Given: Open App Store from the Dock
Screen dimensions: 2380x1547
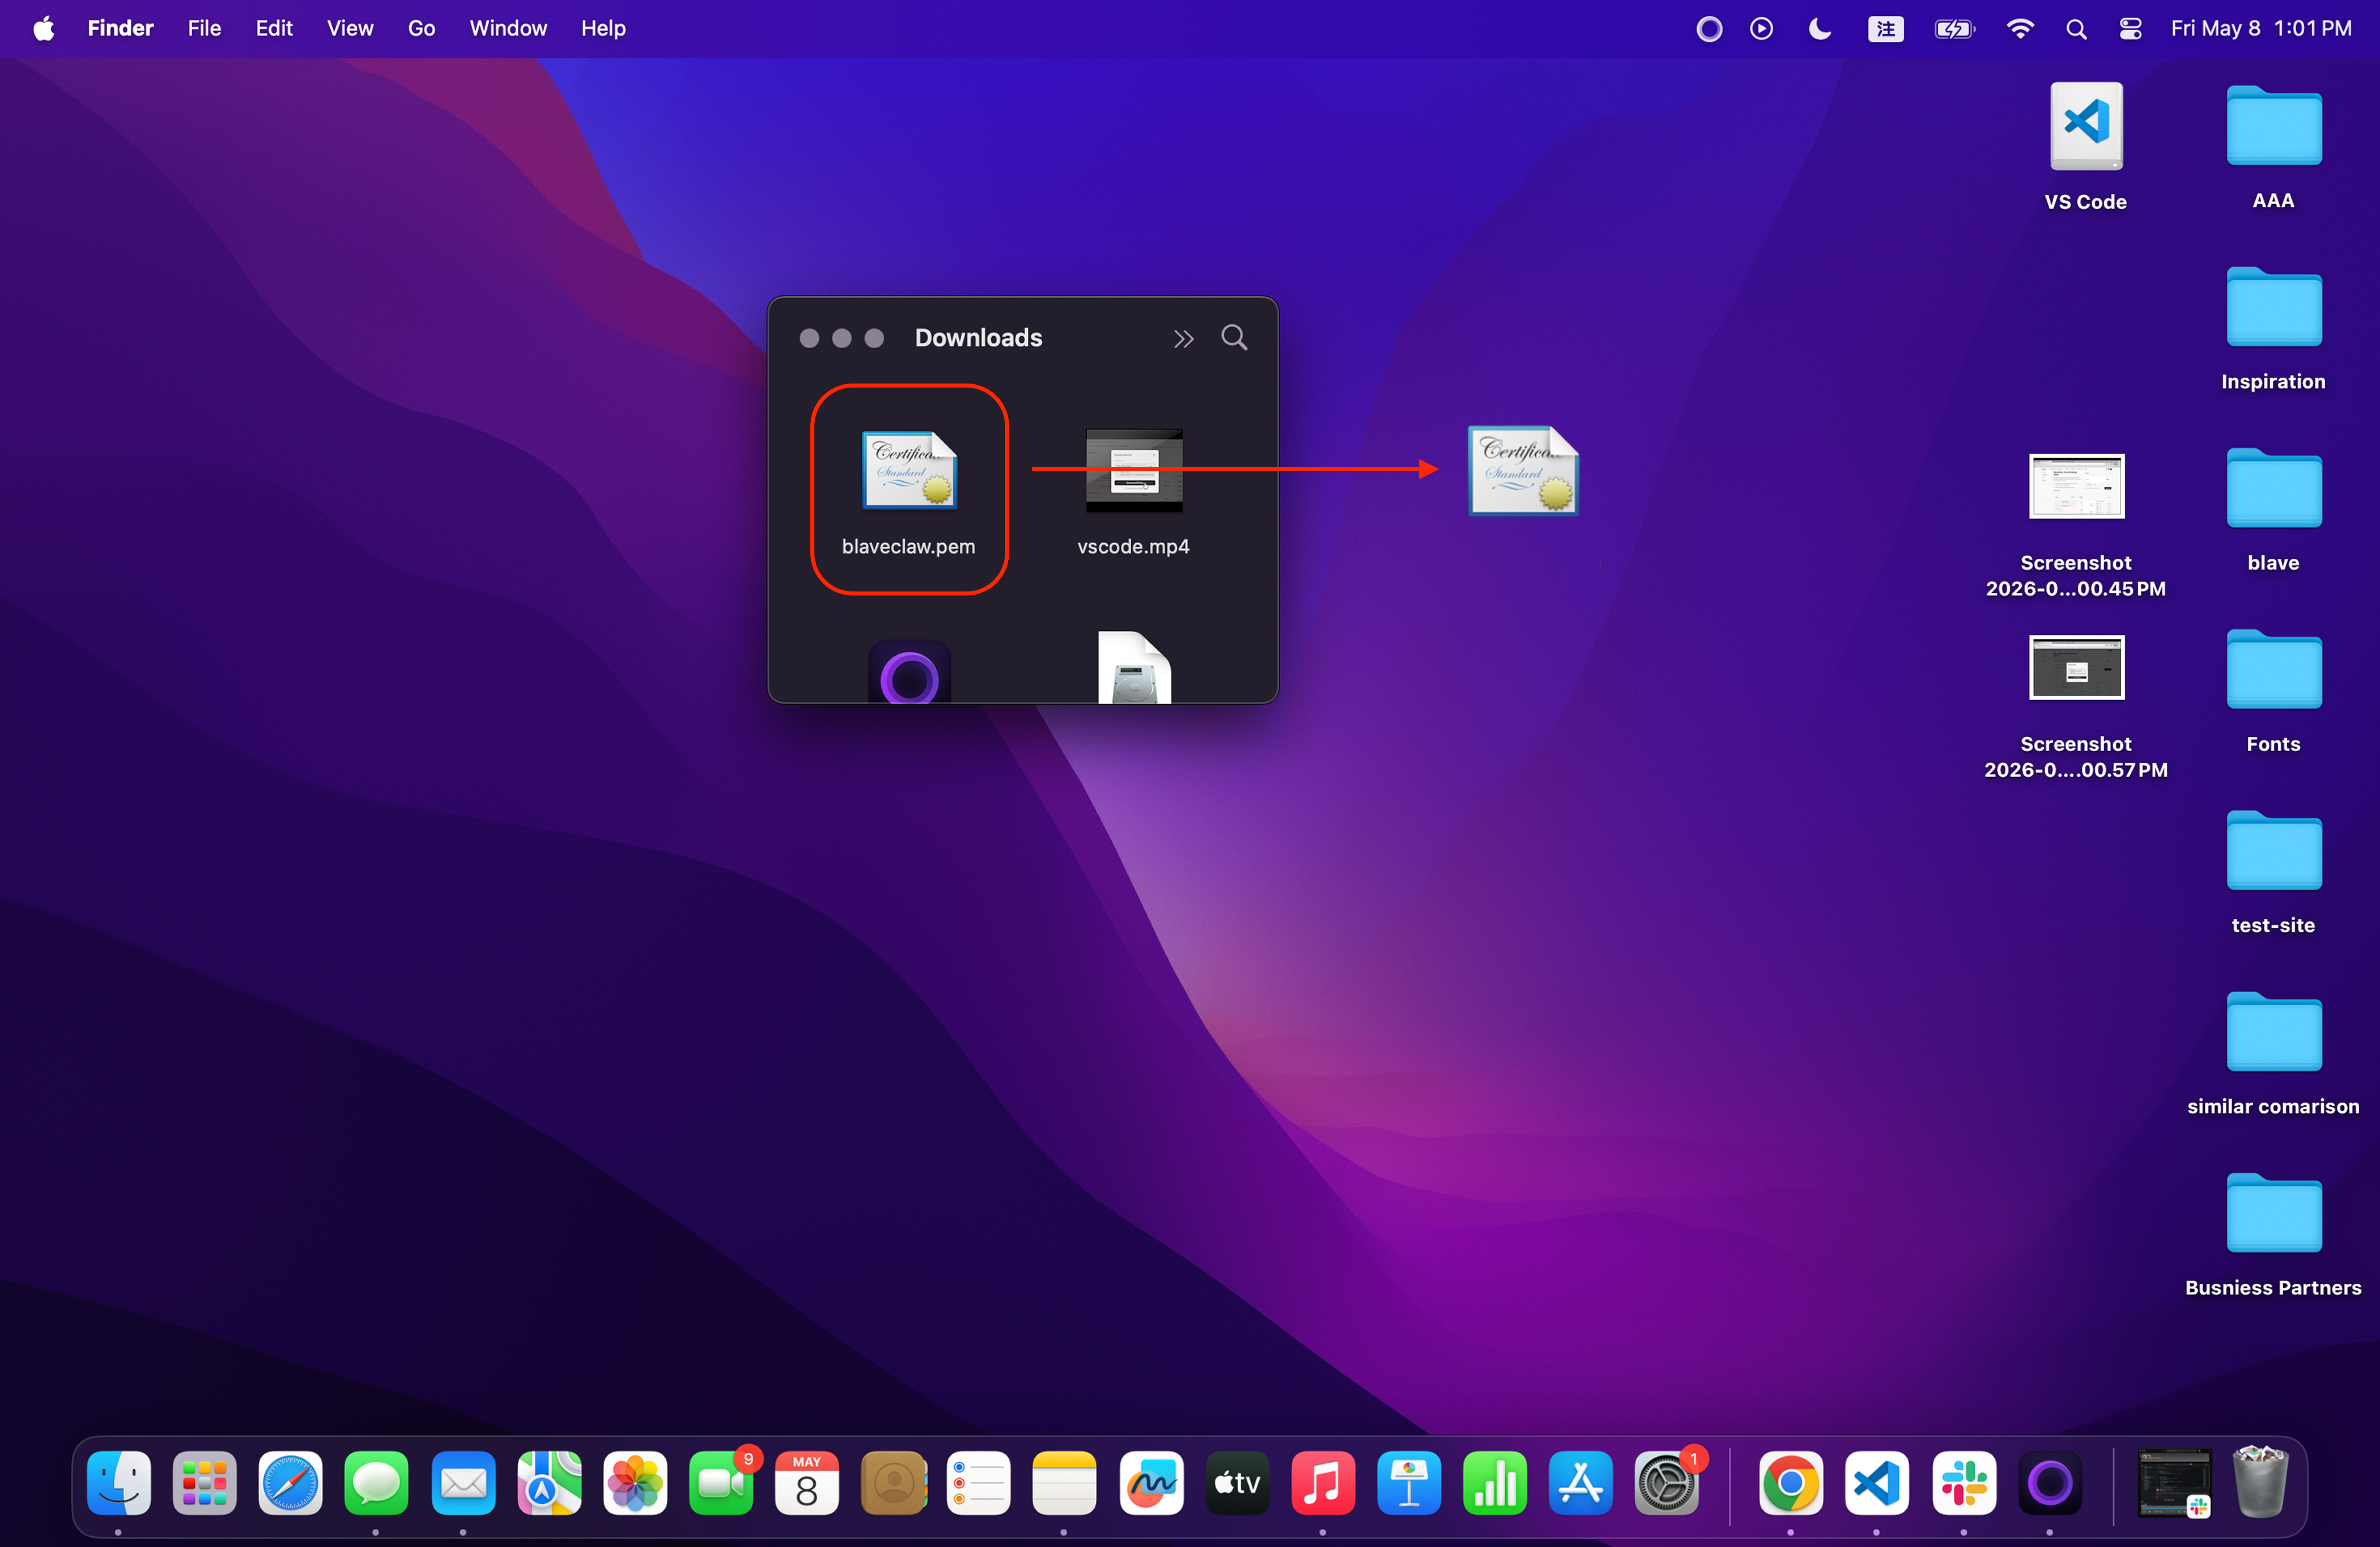Looking at the screenshot, I should (1581, 1483).
